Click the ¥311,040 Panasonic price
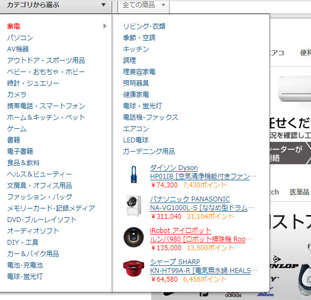The width and height of the screenshot is (311, 300). pyautogui.click(x=166, y=216)
